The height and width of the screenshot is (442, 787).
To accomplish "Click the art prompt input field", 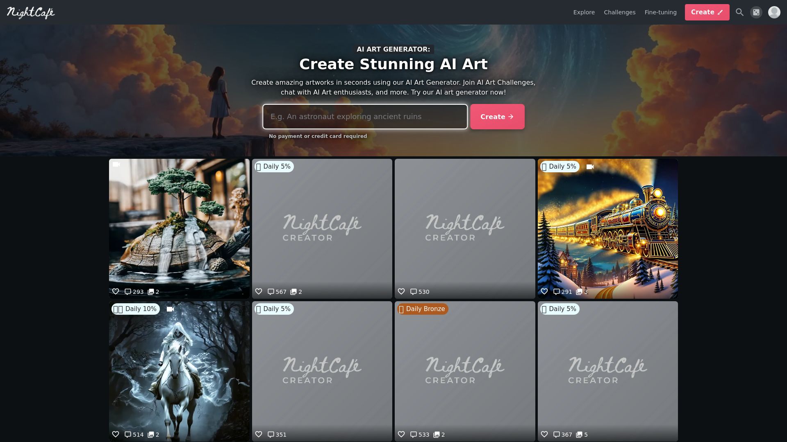I will (365, 117).
